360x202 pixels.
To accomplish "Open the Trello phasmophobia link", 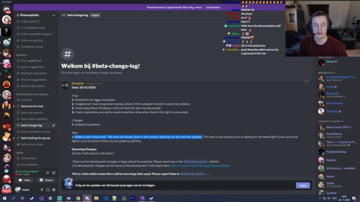I will 200,166.
